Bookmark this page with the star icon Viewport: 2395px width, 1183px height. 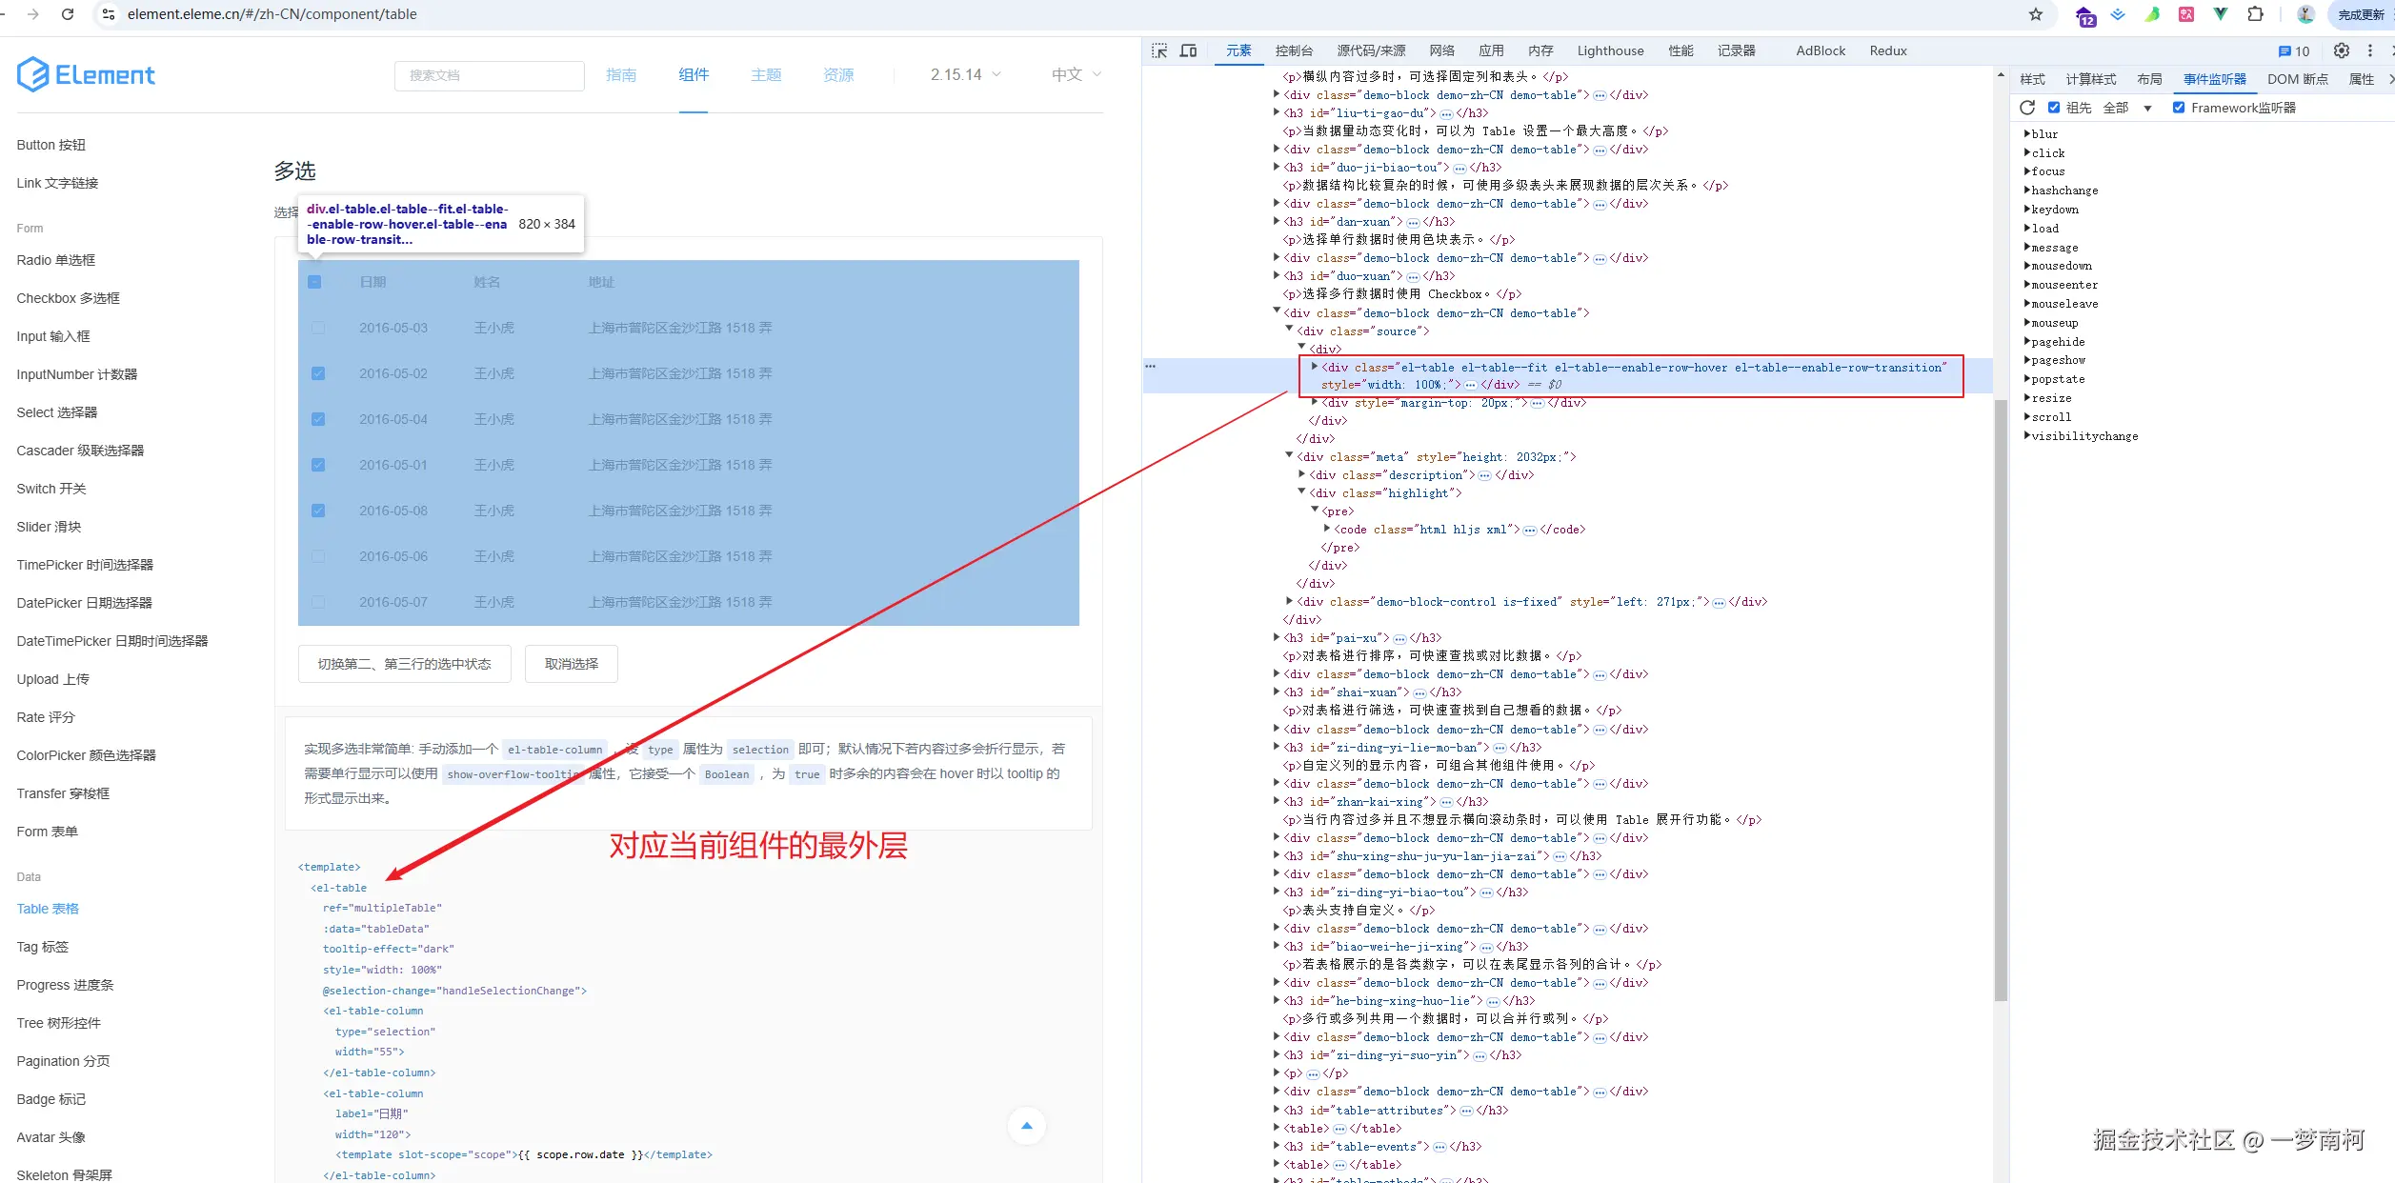(x=2036, y=14)
